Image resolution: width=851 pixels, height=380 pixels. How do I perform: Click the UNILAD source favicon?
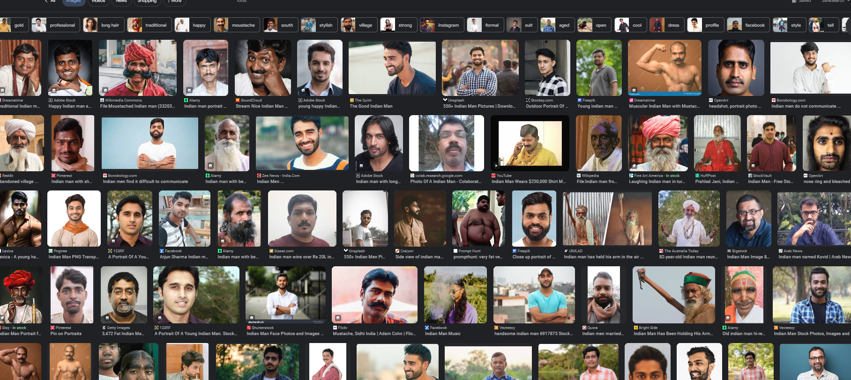(566, 251)
